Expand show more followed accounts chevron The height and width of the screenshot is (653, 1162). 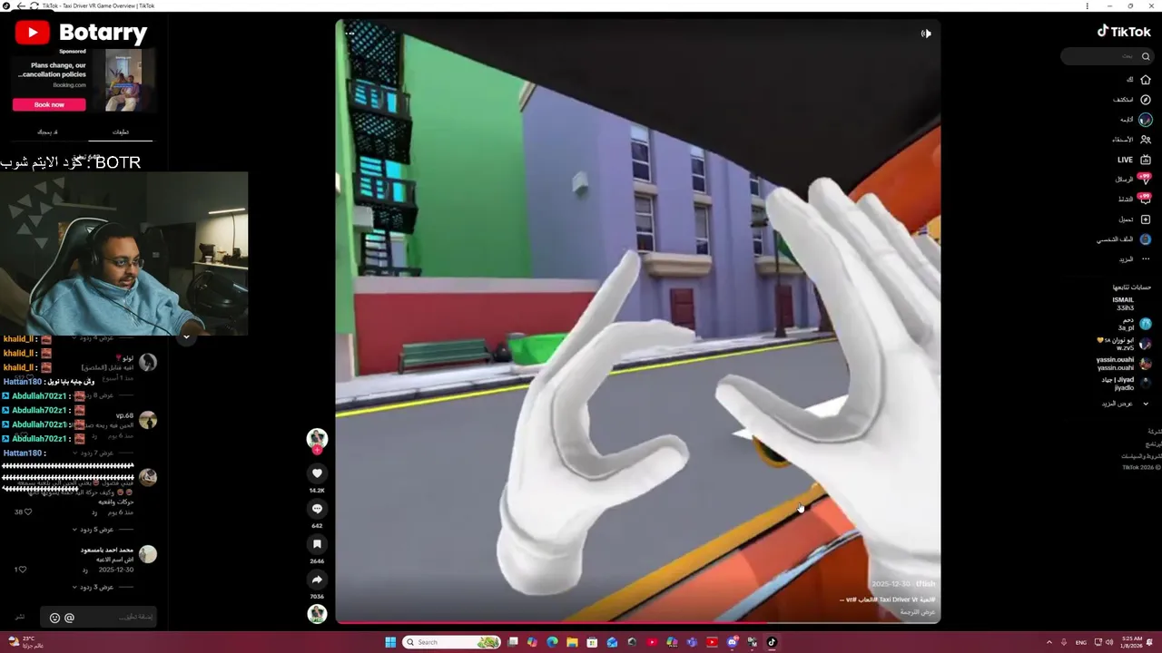1146,404
